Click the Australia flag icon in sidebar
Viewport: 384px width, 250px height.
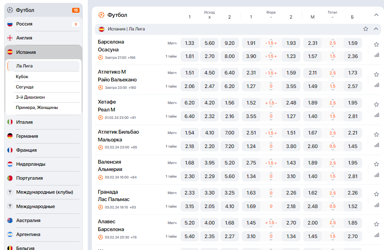[10, 220]
